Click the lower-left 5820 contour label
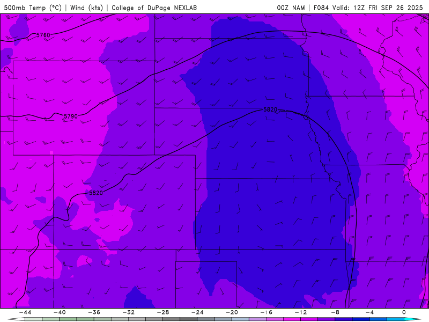Image resolution: width=429 pixels, height=322 pixels. (96, 193)
